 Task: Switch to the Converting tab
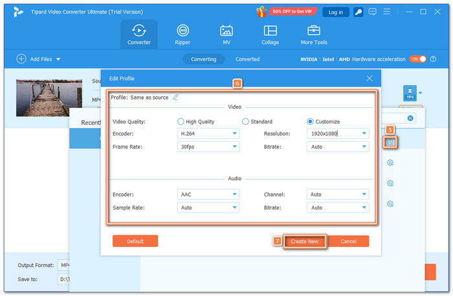pyautogui.click(x=203, y=59)
